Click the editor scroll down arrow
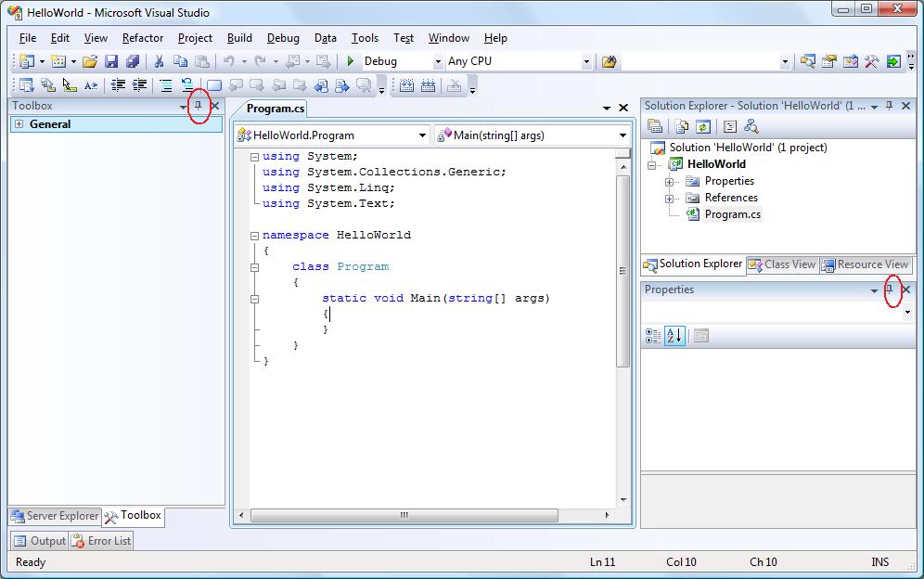The image size is (924, 579). coord(622,500)
